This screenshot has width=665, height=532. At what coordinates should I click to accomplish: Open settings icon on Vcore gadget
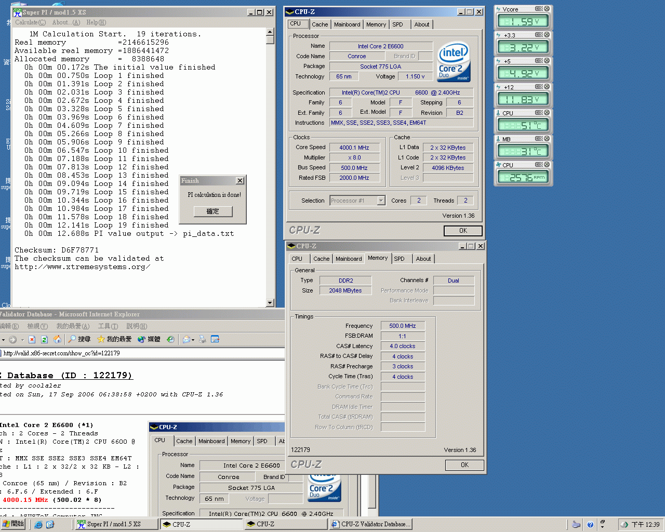539,9
